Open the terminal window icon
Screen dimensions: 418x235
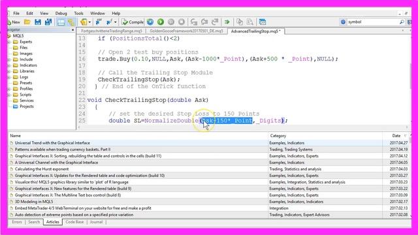point(263,22)
